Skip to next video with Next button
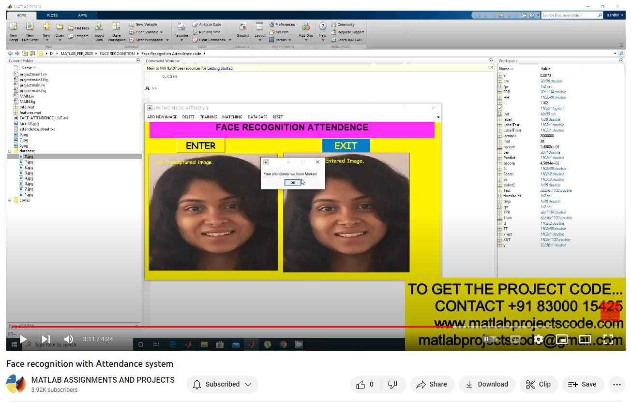631x402 pixels. coord(46,339)
